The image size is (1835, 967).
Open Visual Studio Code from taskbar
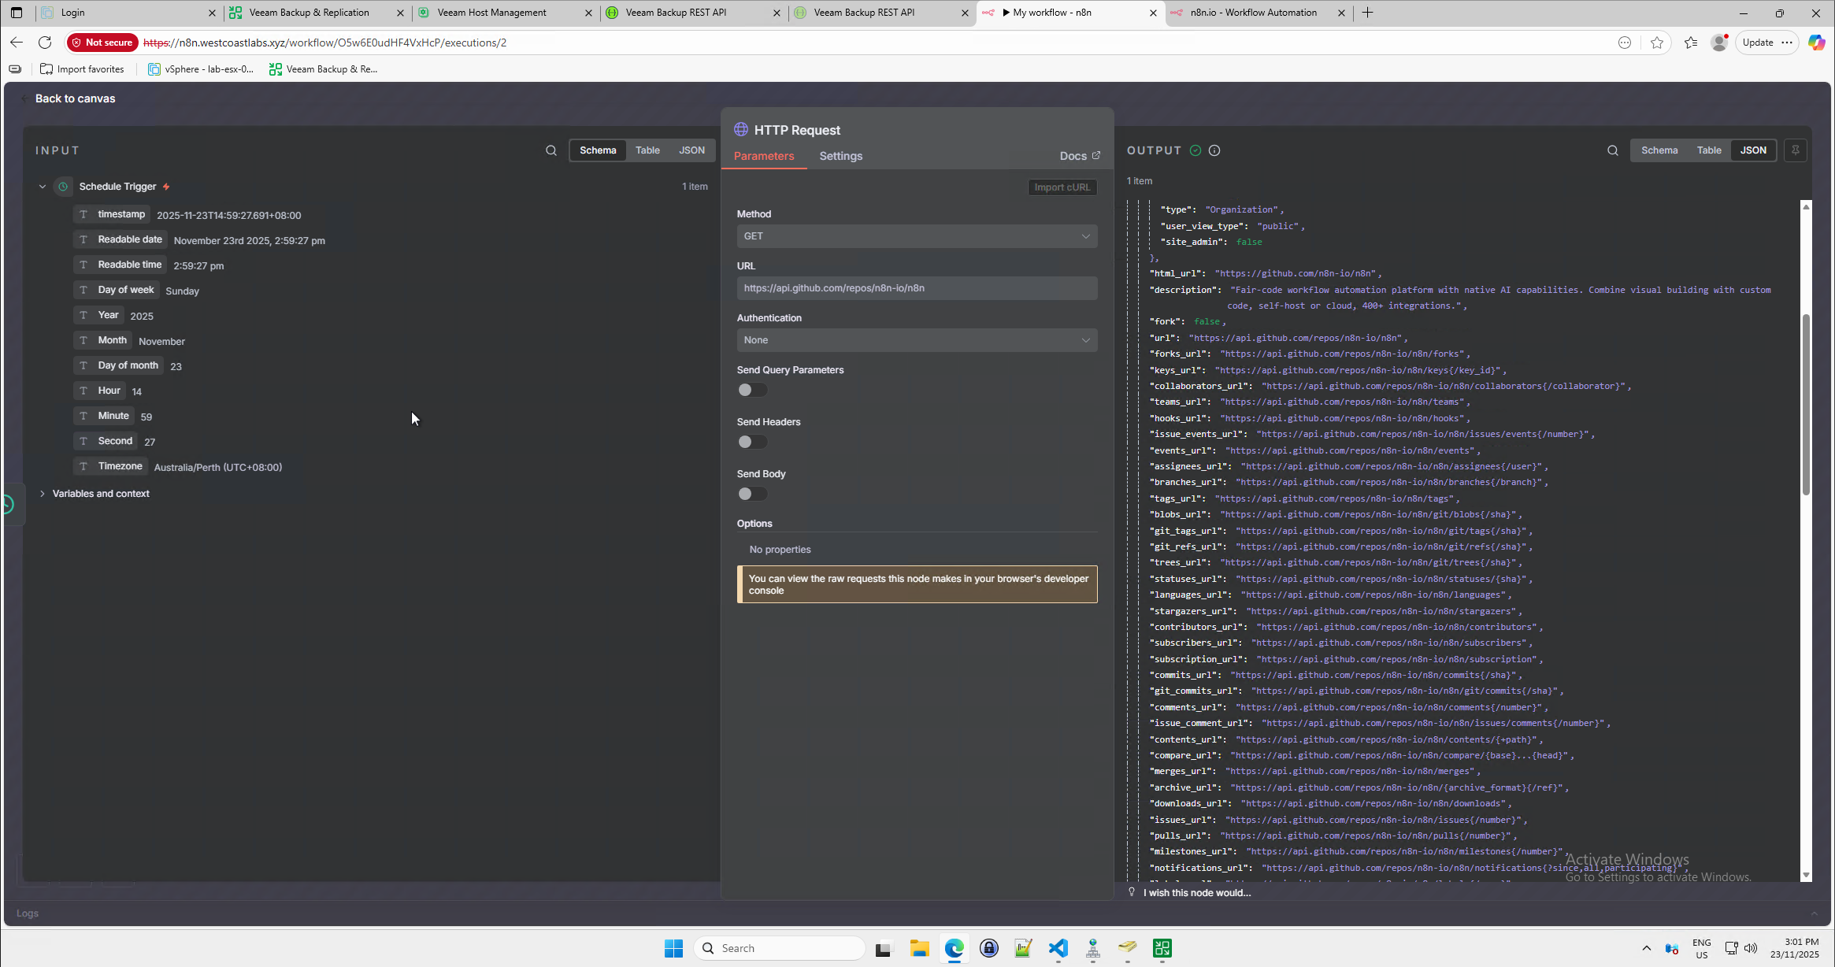[x=1058, y=948]
